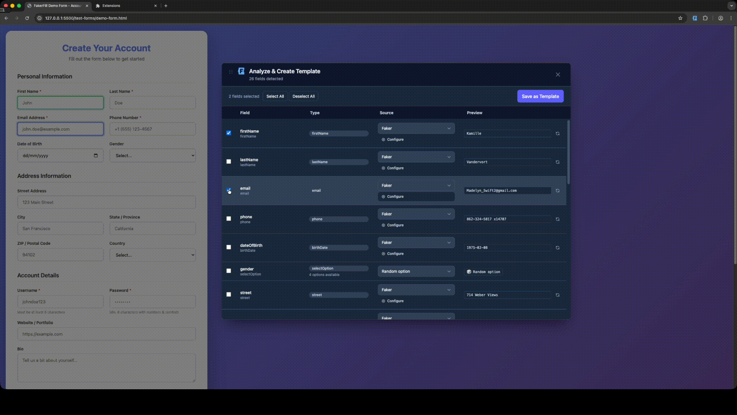737x415 pixels.
Task: Regenerate the email preview value
Action: 558,191
